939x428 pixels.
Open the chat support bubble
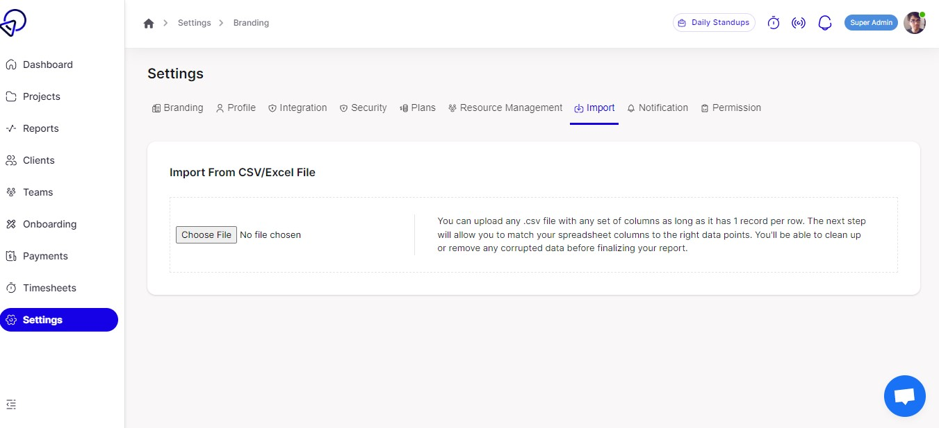click(904, 395)
